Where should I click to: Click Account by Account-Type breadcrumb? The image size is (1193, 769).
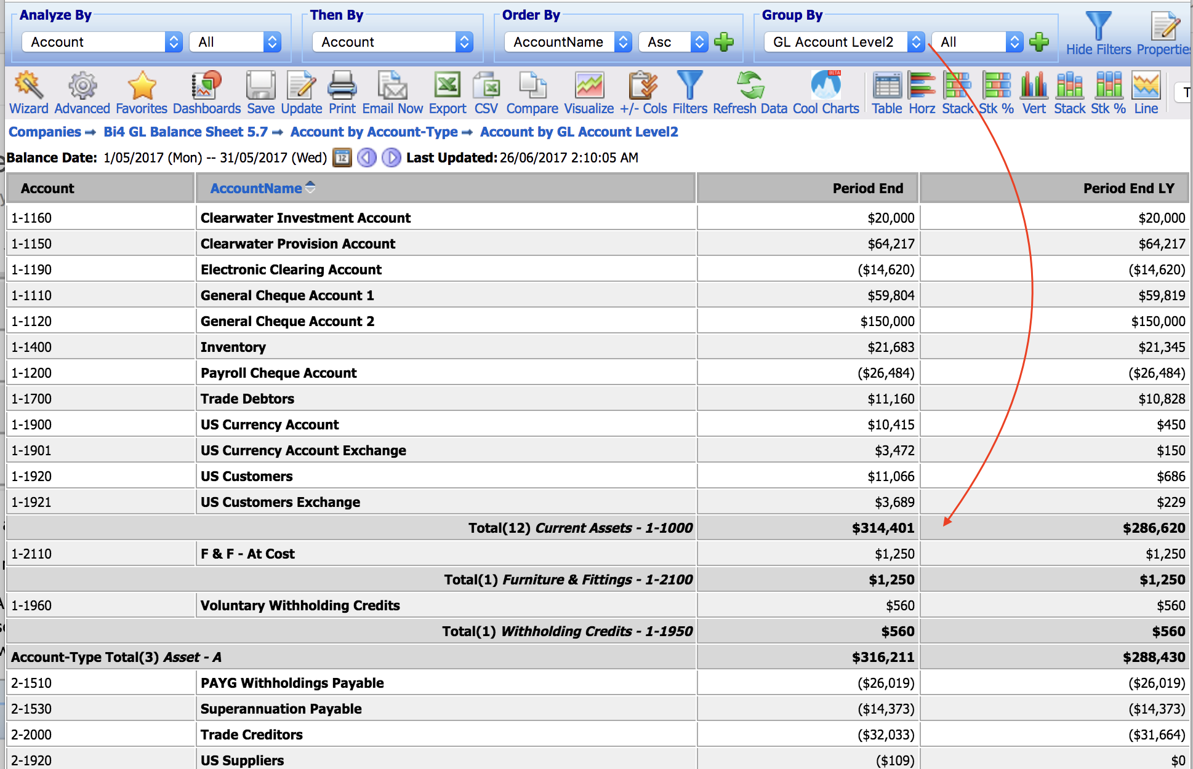(374, 132)
